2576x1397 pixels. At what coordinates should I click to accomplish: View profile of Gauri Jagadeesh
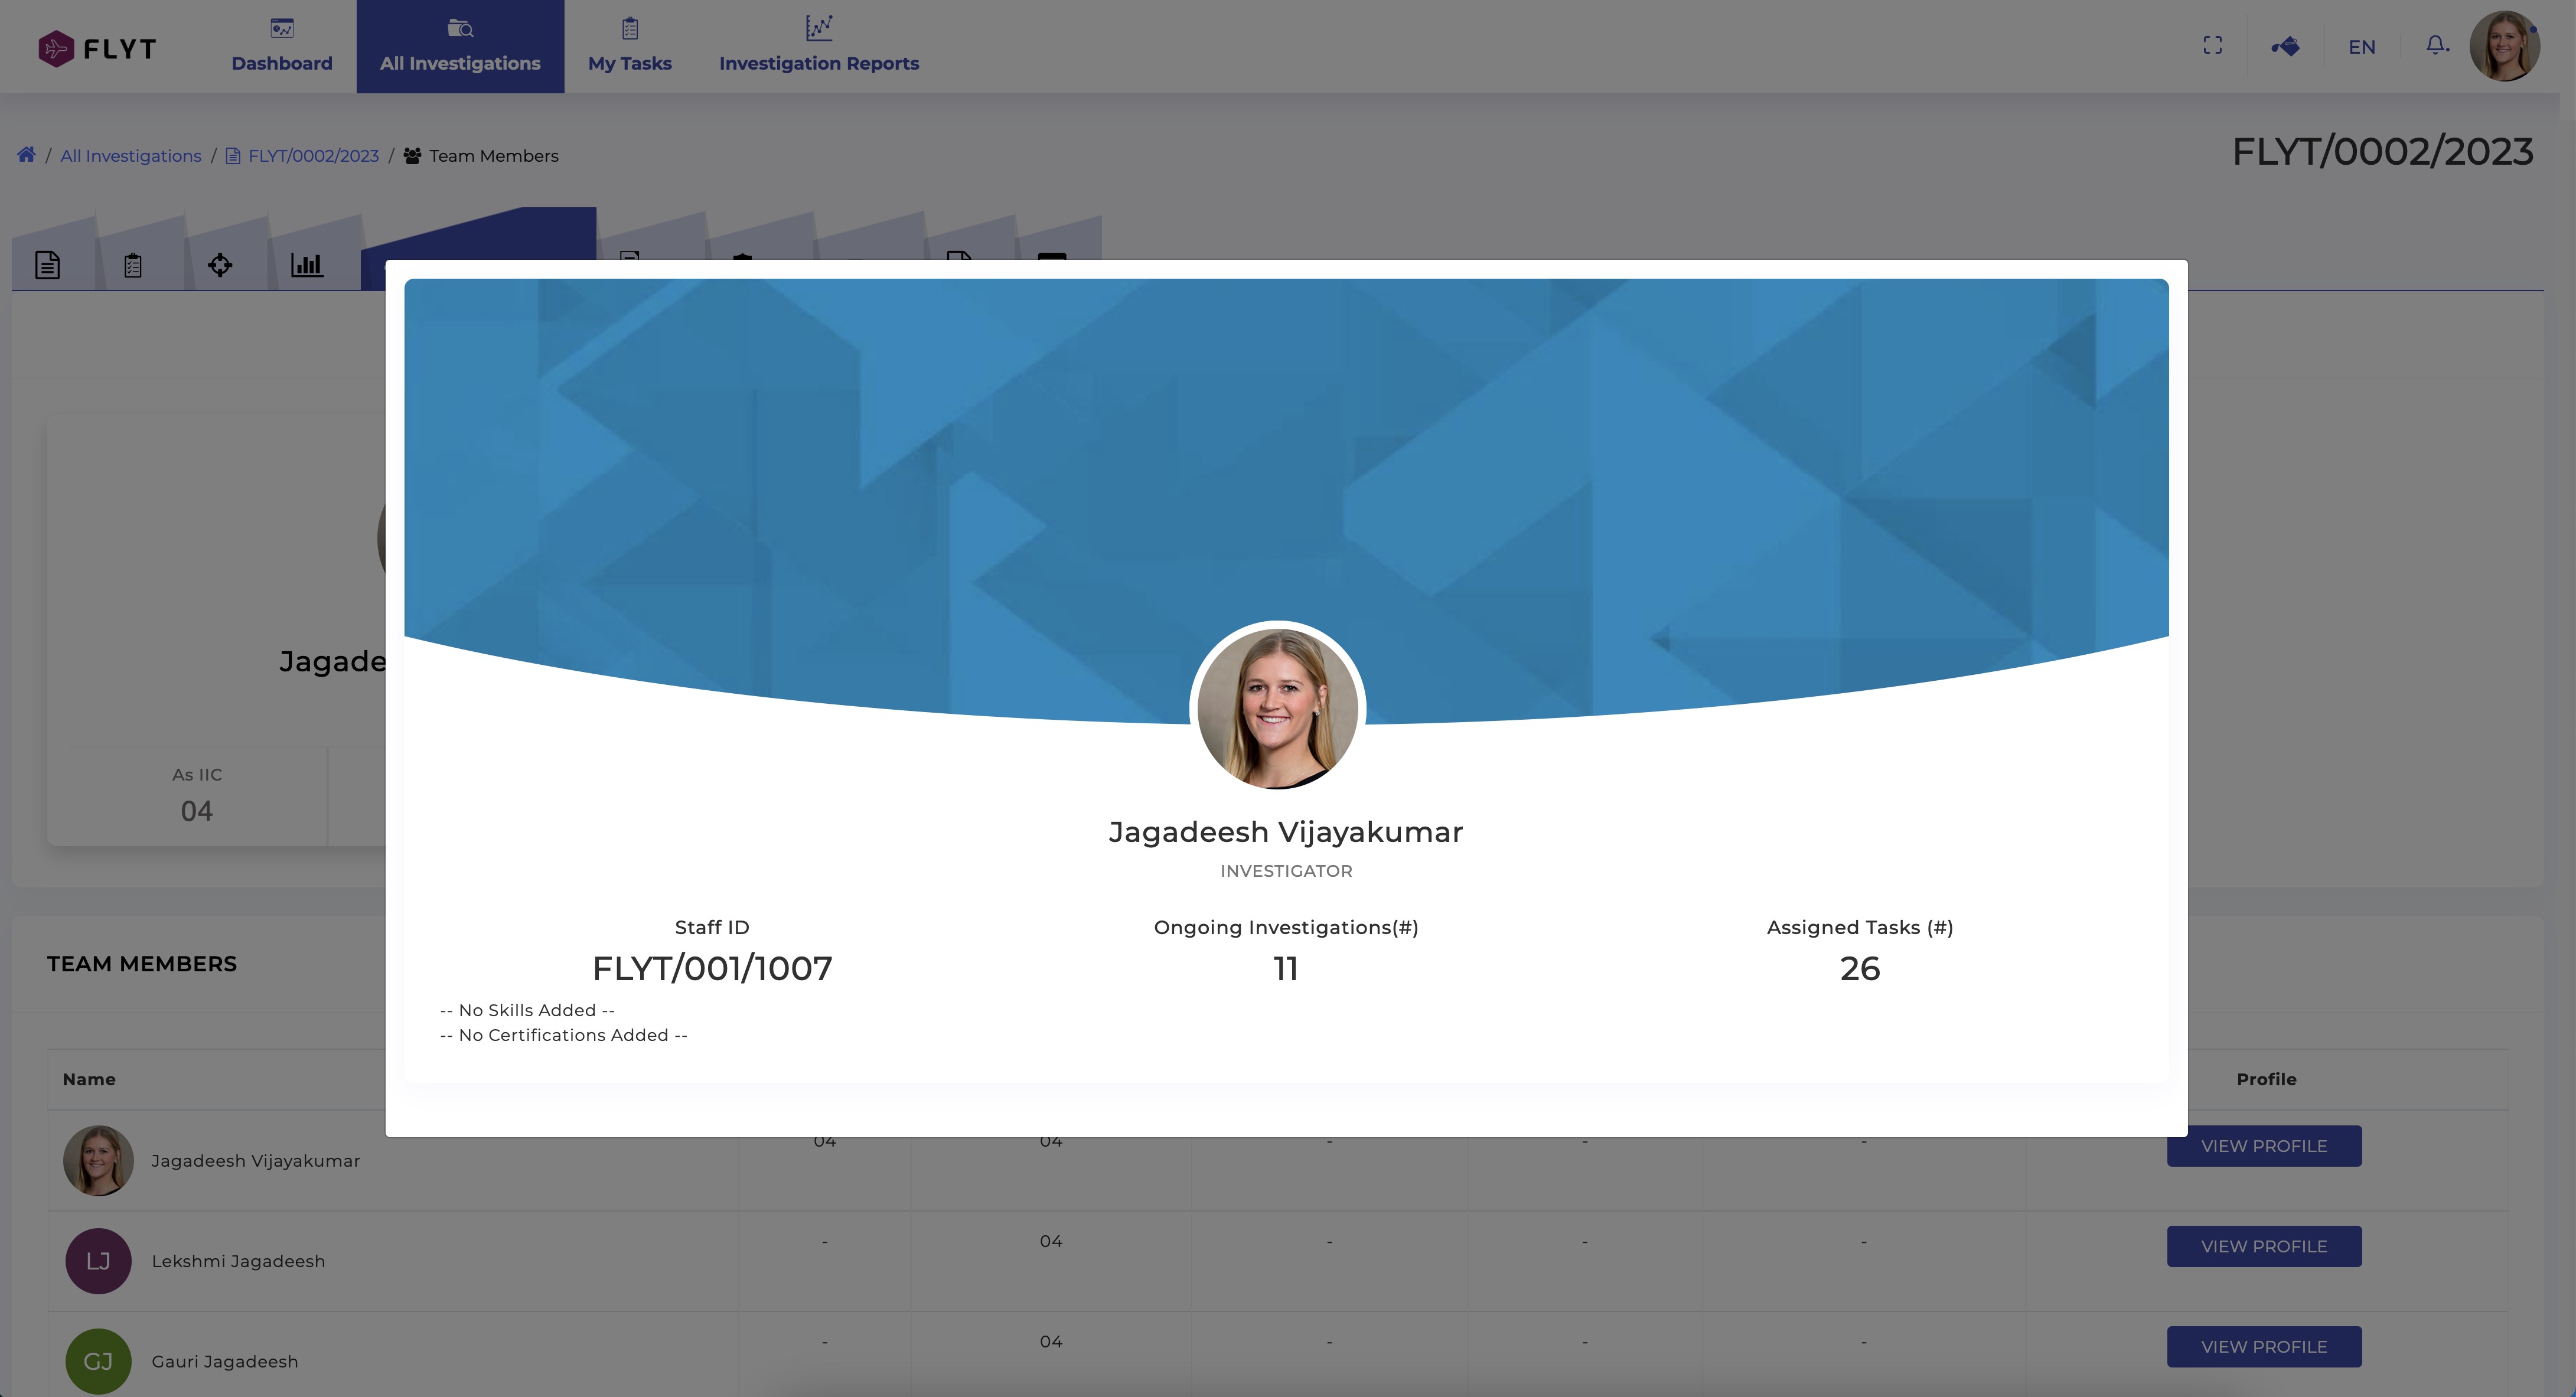coord(2263,1346)
